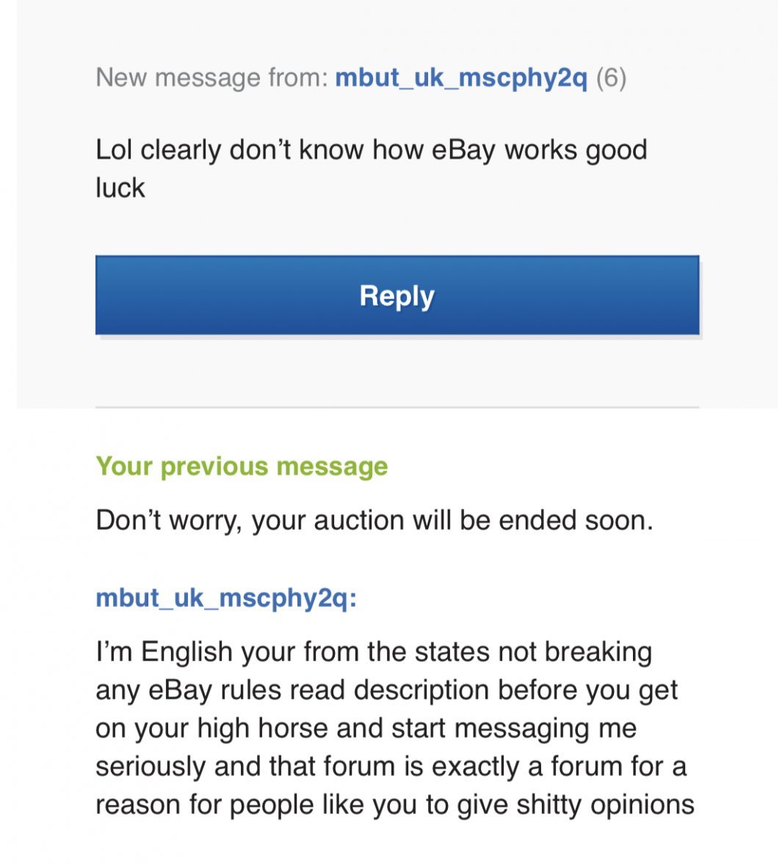Click the 'New message from:' label
The width and height of the screenshot is (782, 864).
pyautogui.click(x=212, y=78)
